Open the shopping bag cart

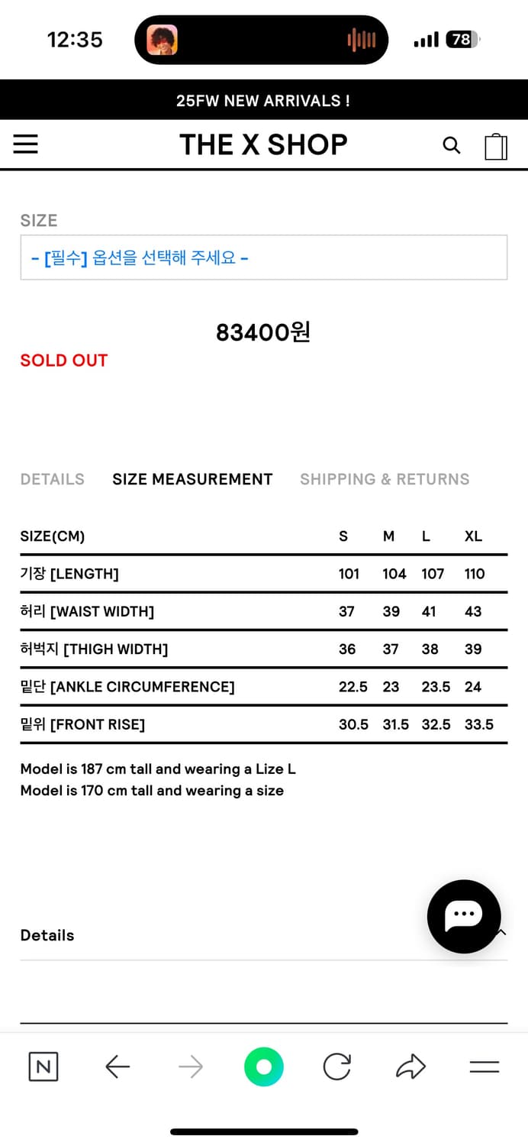496,146
